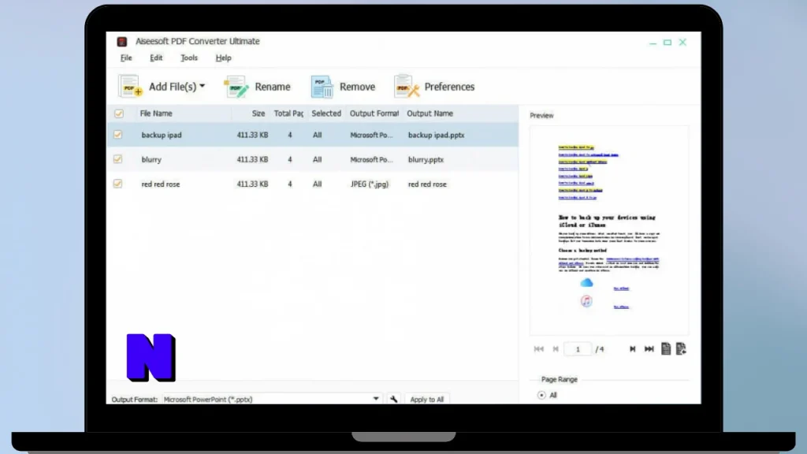
Task: Go to next preview page
Action: pos(633,349)
